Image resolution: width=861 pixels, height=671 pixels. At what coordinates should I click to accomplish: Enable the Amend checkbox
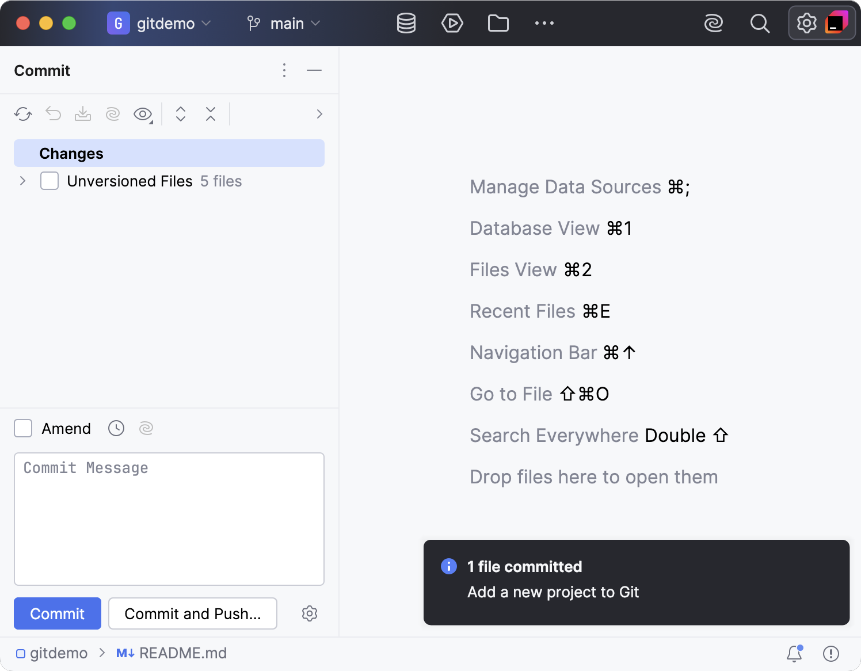[x=23, y=428]
